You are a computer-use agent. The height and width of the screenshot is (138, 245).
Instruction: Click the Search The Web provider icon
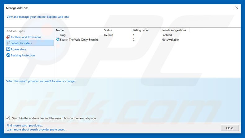[58, 39]
